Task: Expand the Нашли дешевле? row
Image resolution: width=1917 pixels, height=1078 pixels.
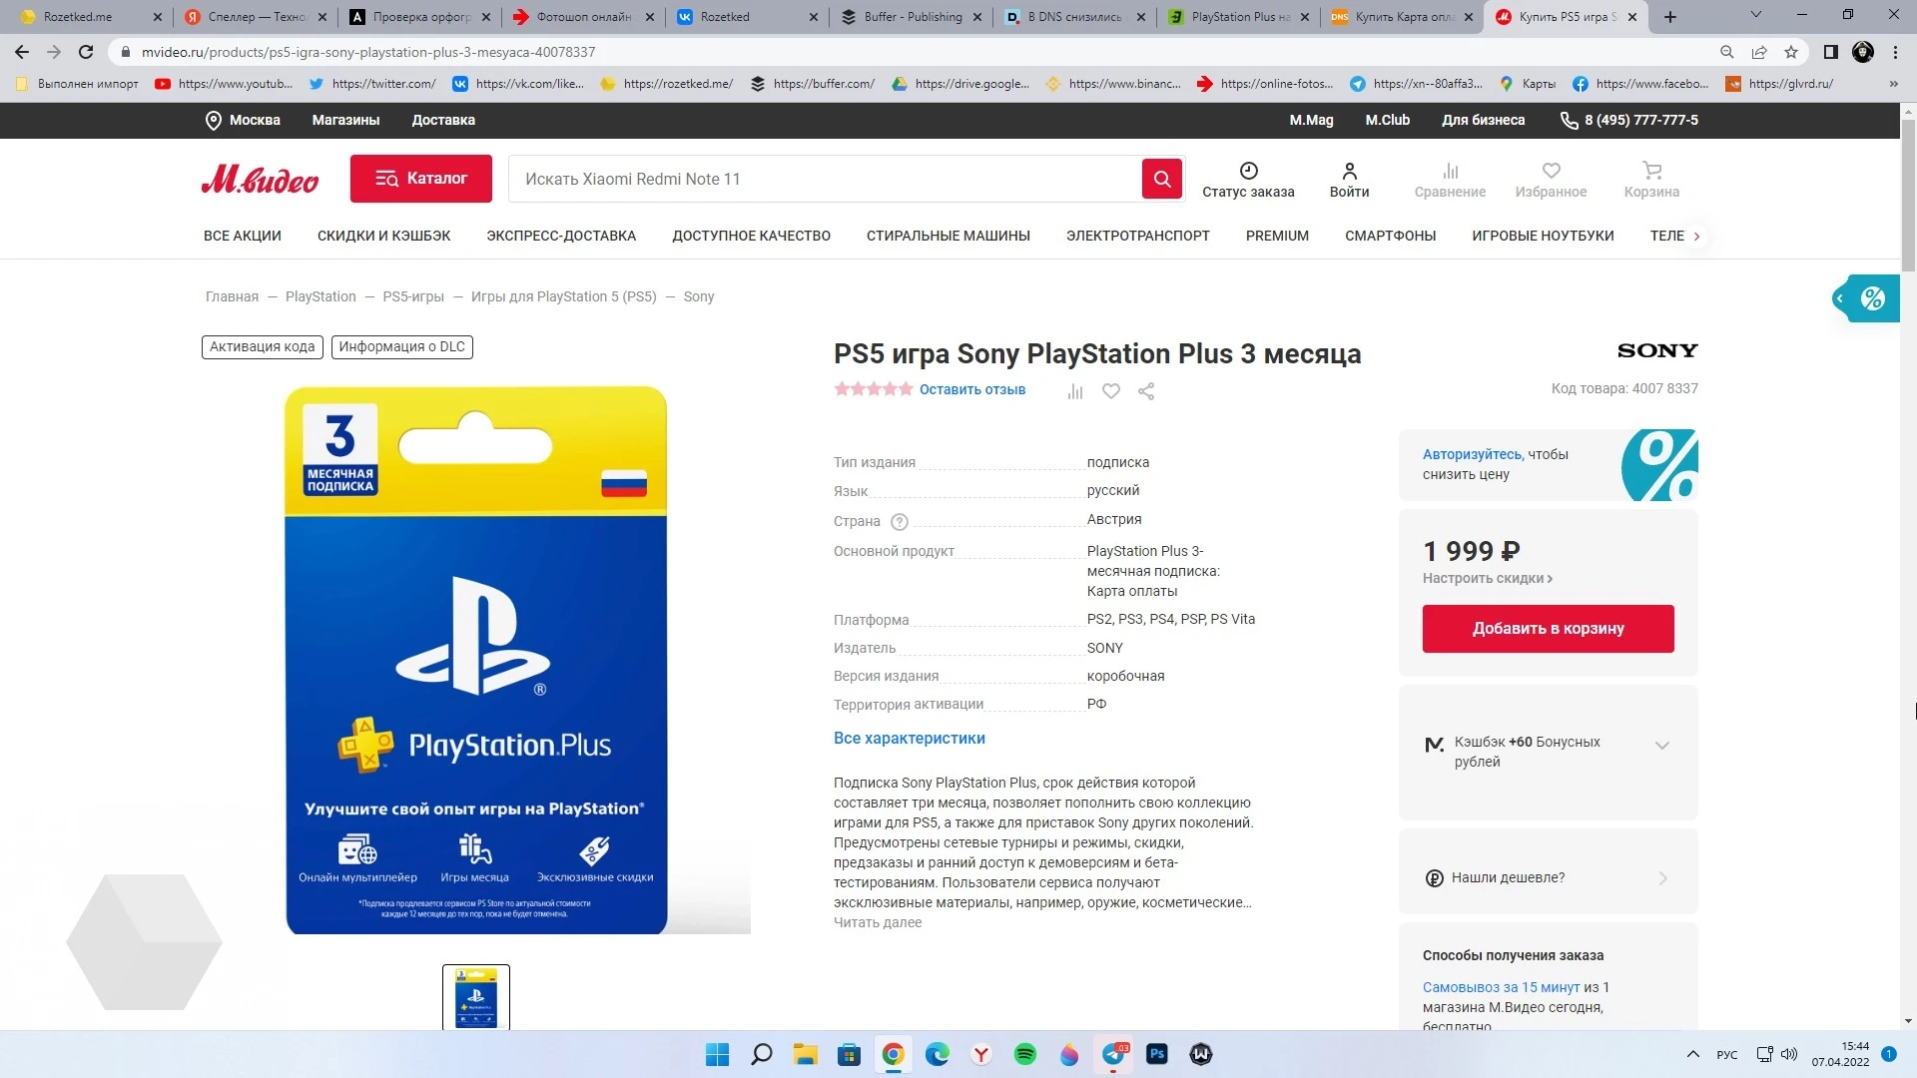Action: tap(1548, 877)
